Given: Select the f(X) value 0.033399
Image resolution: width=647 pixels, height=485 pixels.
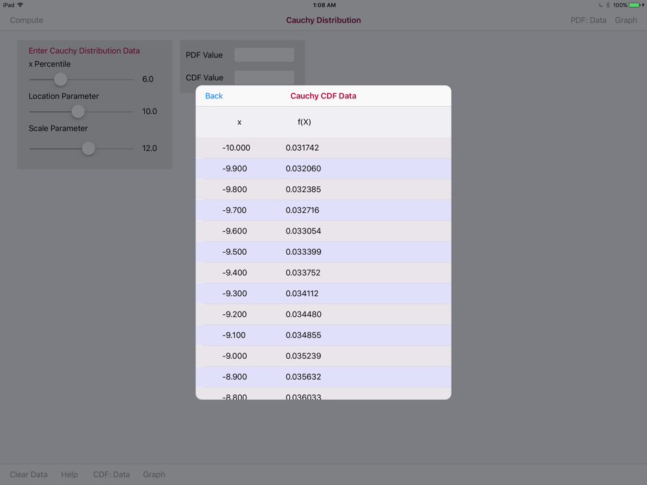Looking at the screenshot, I should tap(303, 252).
